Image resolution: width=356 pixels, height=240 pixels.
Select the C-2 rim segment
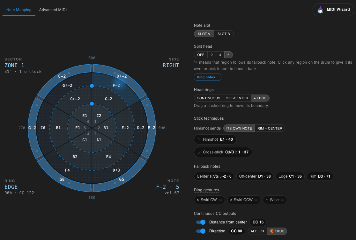[x=62, y=76]
